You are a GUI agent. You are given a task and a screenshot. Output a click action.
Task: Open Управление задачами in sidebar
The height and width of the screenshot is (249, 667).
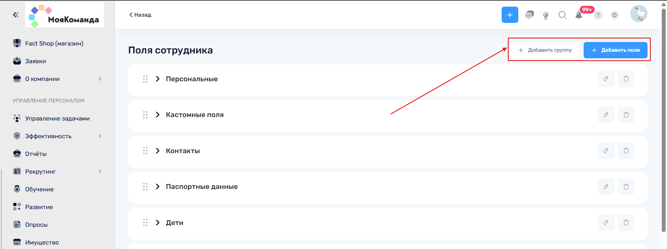click(x=58, y=118)
